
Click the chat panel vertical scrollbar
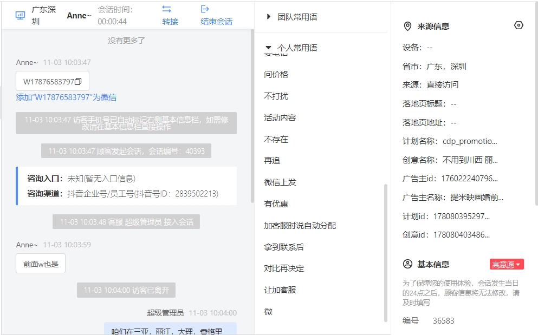252,116
